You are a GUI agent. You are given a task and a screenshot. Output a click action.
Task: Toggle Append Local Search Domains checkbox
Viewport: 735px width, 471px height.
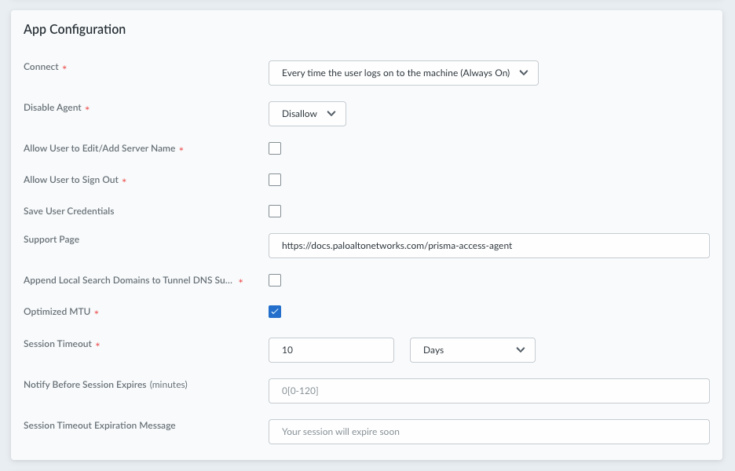click(275, 280)
